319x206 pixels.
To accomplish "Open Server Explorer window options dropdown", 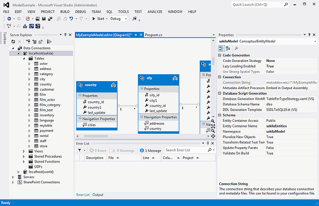I will [x=61, y=35].
